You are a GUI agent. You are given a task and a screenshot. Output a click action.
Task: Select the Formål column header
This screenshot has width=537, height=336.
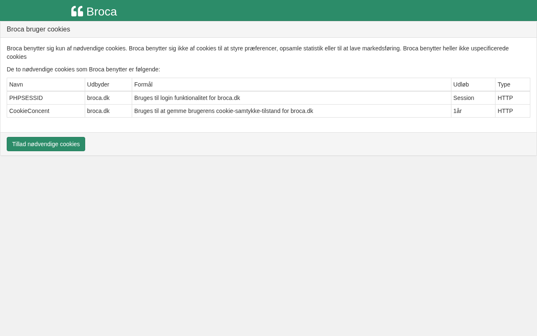pyautogui.click(x=291, y=84)
